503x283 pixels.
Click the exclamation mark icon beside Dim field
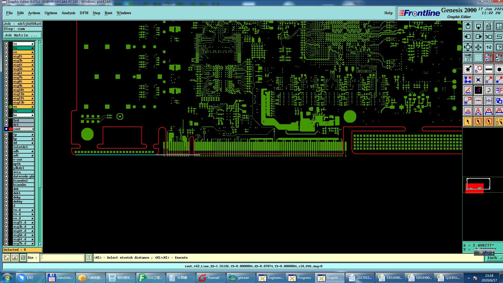(89, 258)
